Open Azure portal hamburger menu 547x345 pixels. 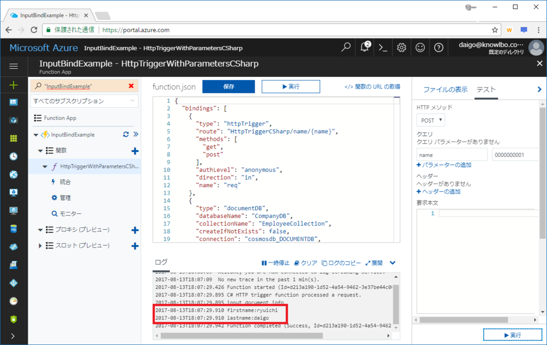pos(13,66)
